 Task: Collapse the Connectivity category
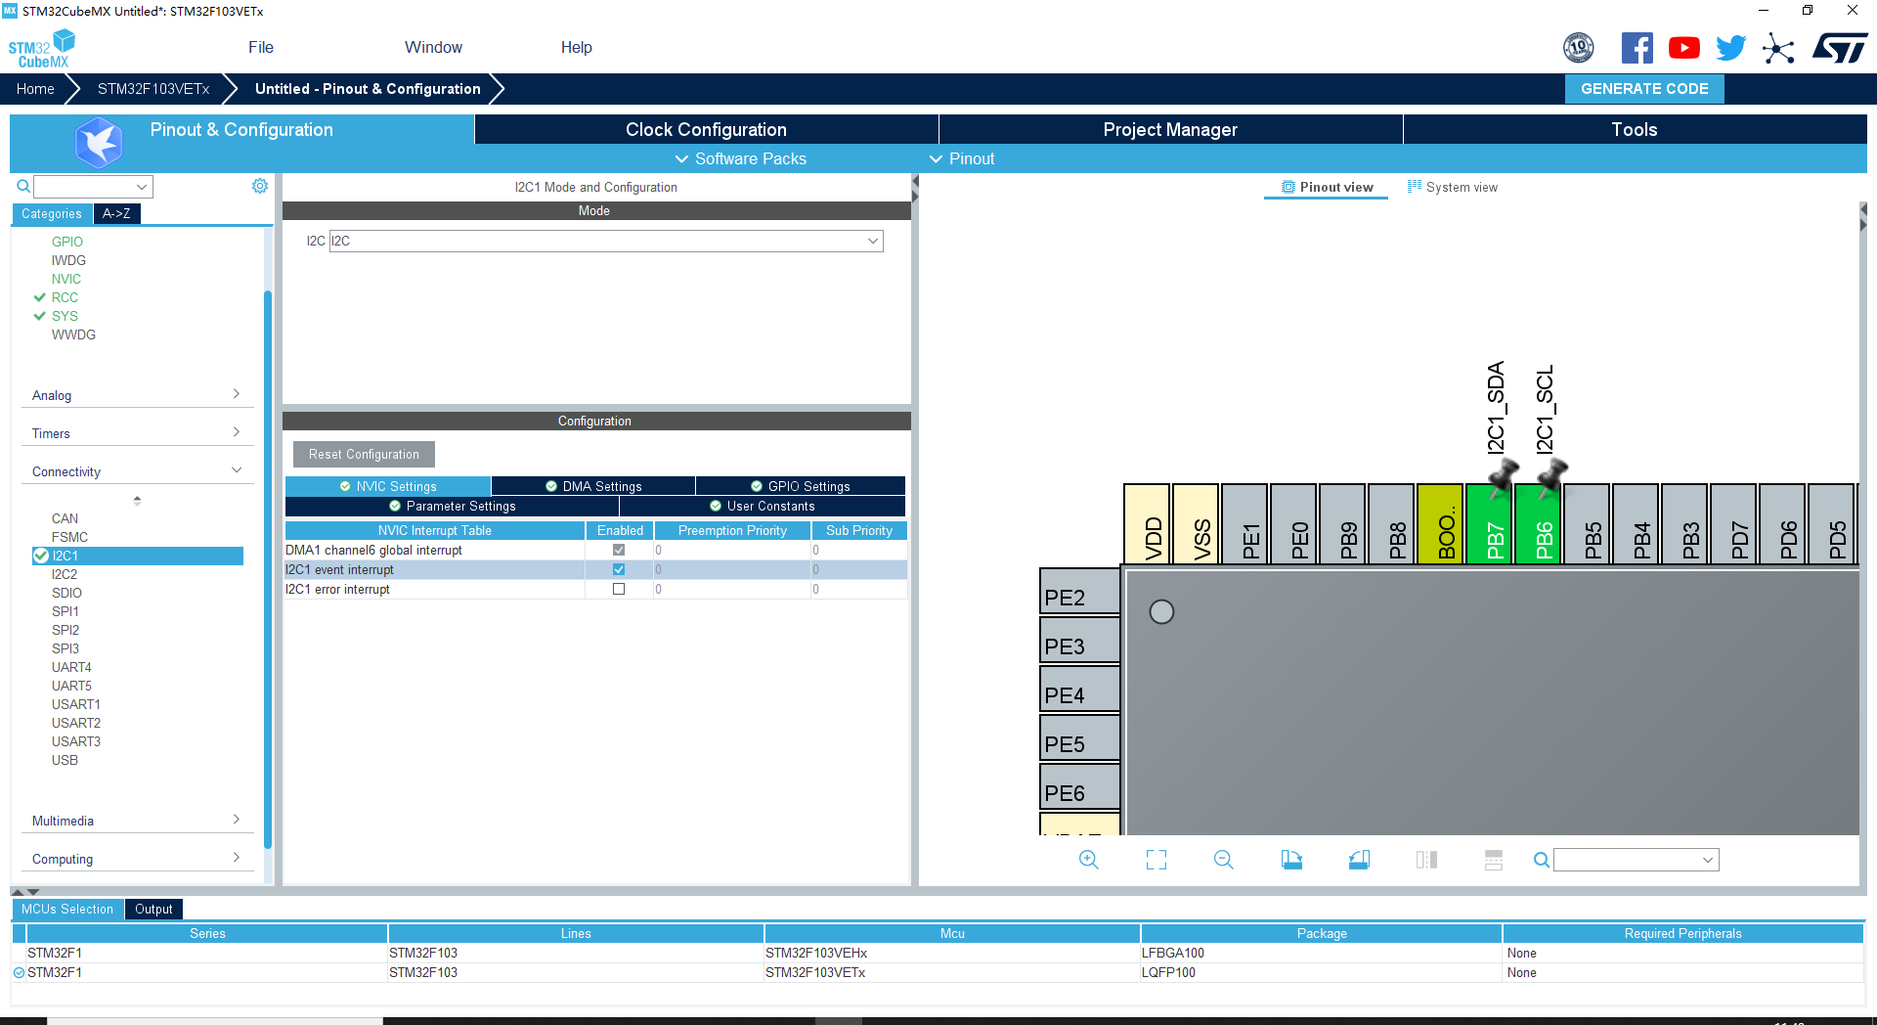point(137,471)
